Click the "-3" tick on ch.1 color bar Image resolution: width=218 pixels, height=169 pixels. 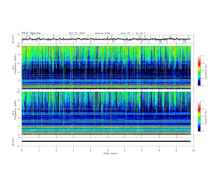click(203, 56)
